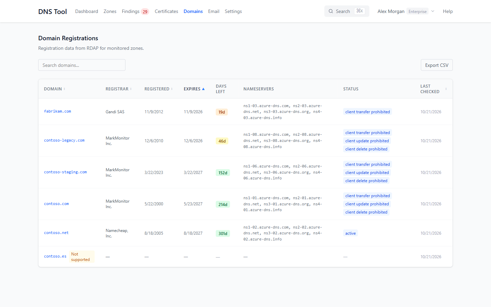Click the Namecheap, Inc. registrar cell
The image size is (491, 307).
(x=117, y=233)
